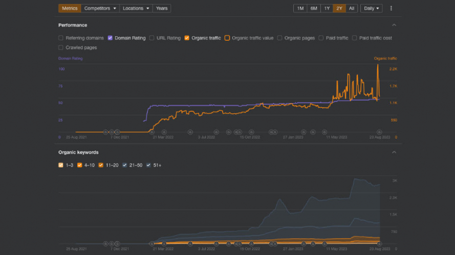Disable the Organic traffic checkbox

coord(187,38)
